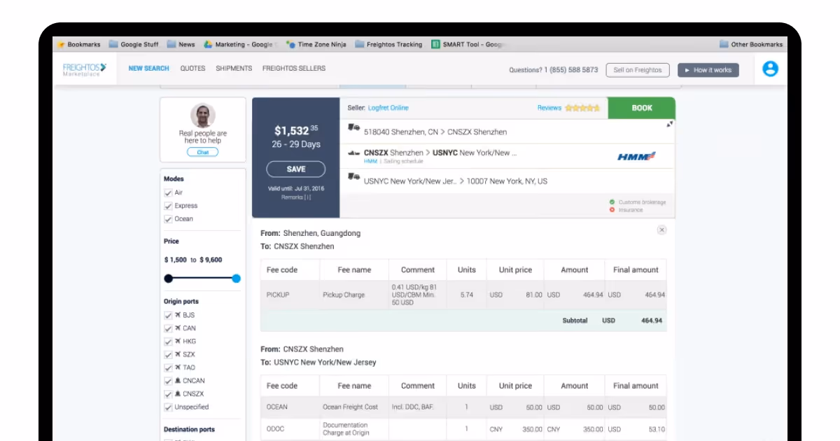Toggle the Express mode checkbox
The height and width of the screenshot is (441, 840).
pyautogui.click(x=168, y=206)
